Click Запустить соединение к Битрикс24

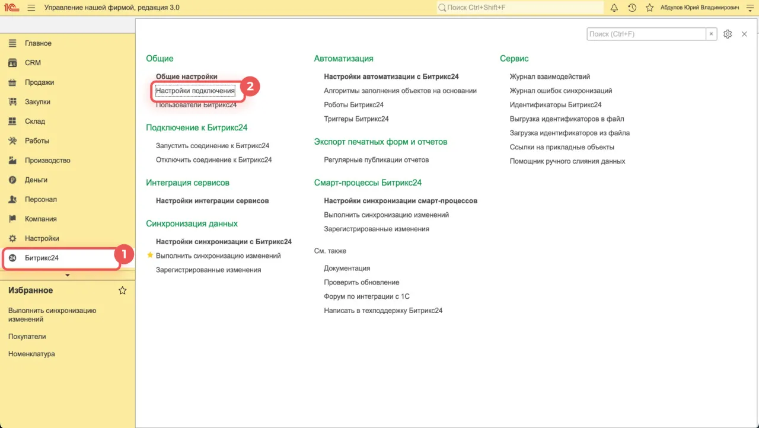click(x=213, y=146)
